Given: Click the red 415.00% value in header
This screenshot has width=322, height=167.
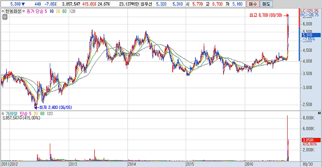Looking at the screenshot, I should [89, 4].
